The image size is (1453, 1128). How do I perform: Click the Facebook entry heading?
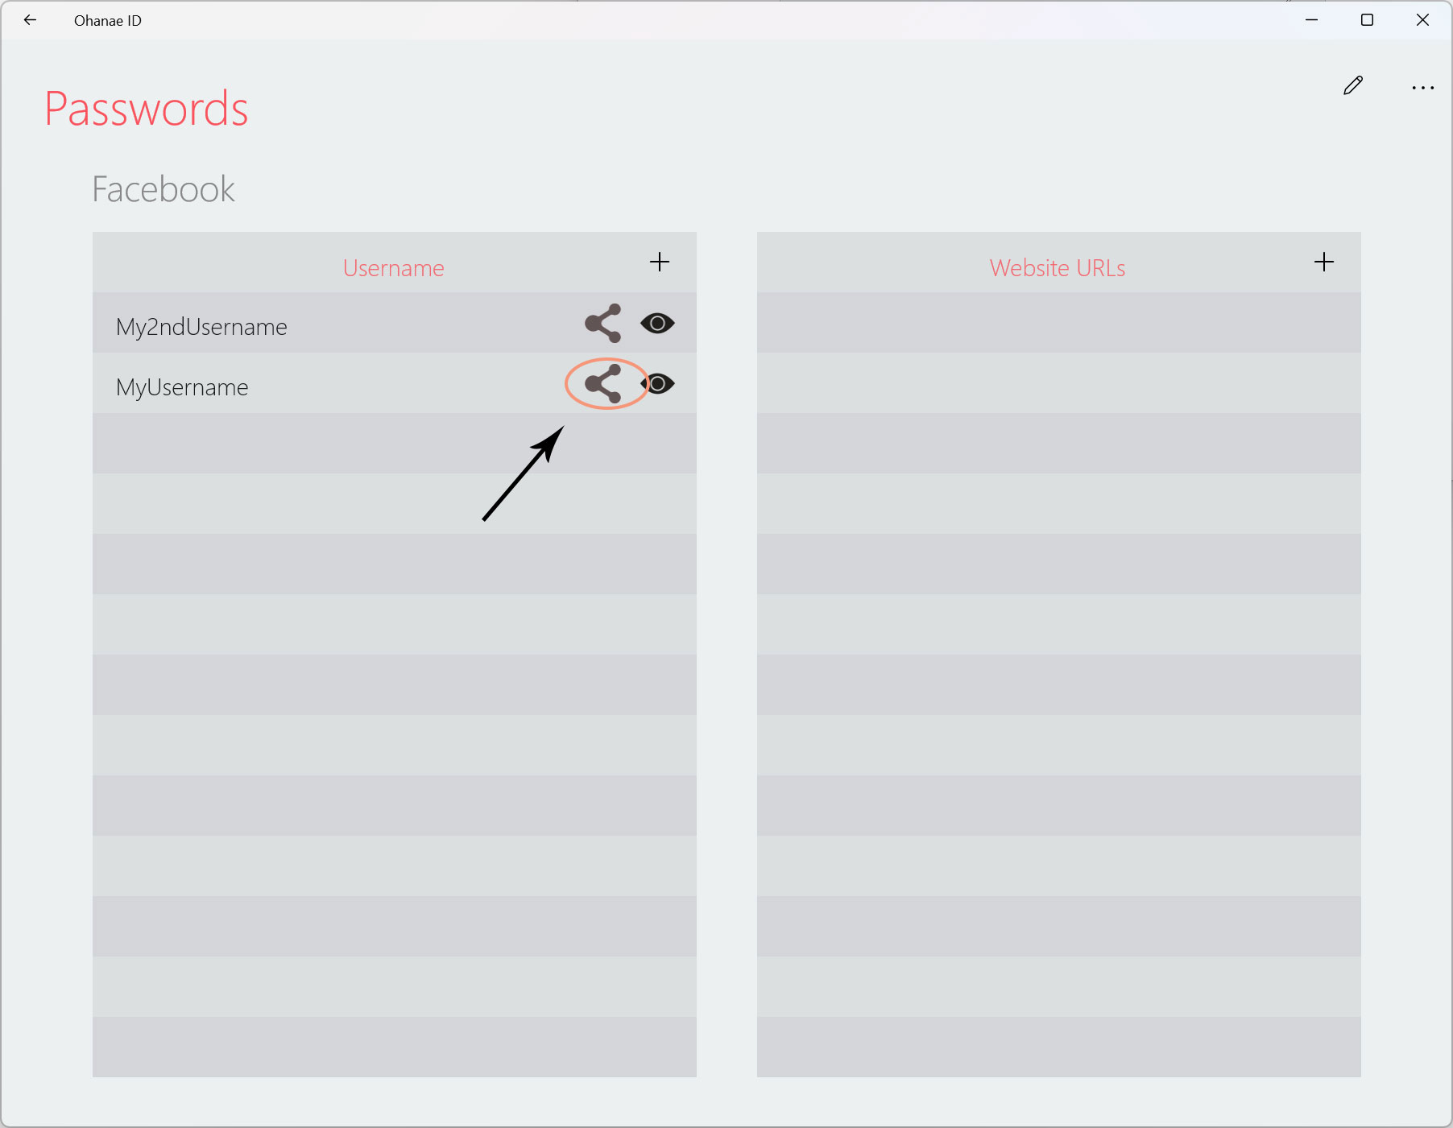click(164, 190)
